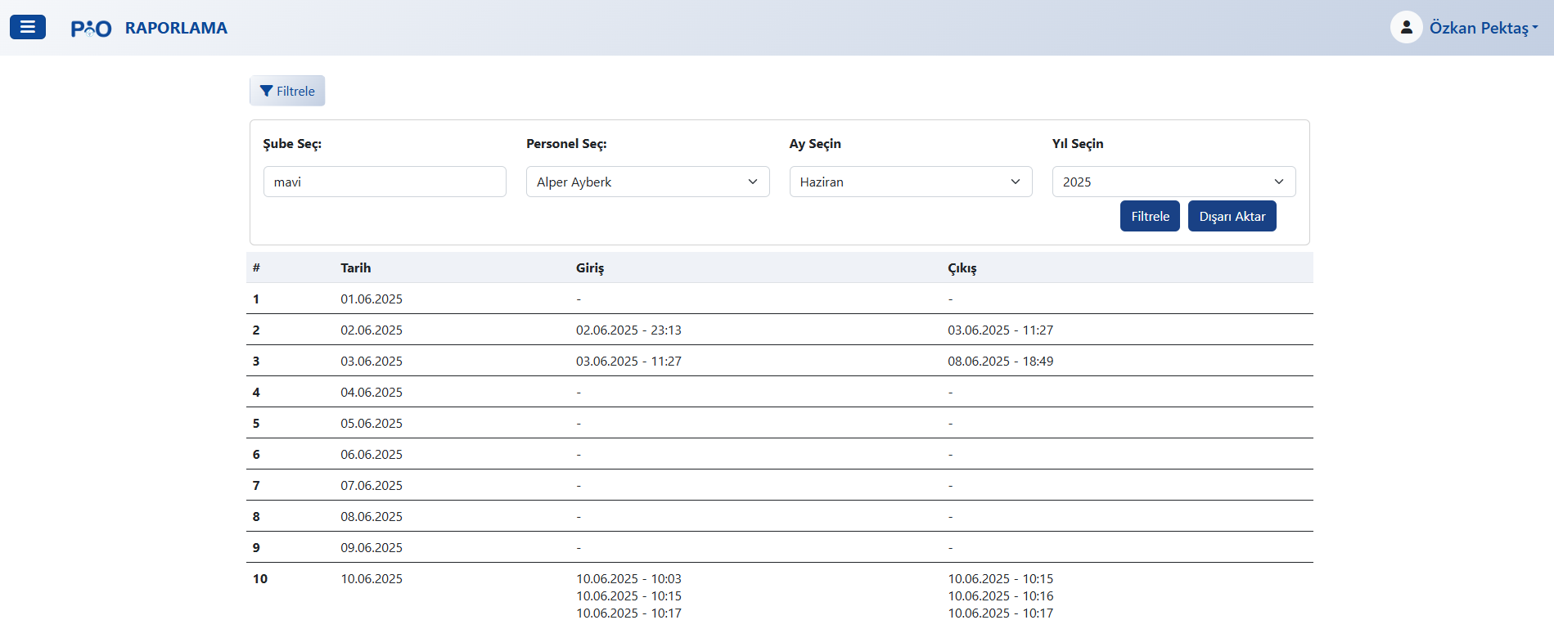The width and height of the screenshot is (1554, 620).
Task: Click the RAPORLAMA header title
Action: coord(176,28)
